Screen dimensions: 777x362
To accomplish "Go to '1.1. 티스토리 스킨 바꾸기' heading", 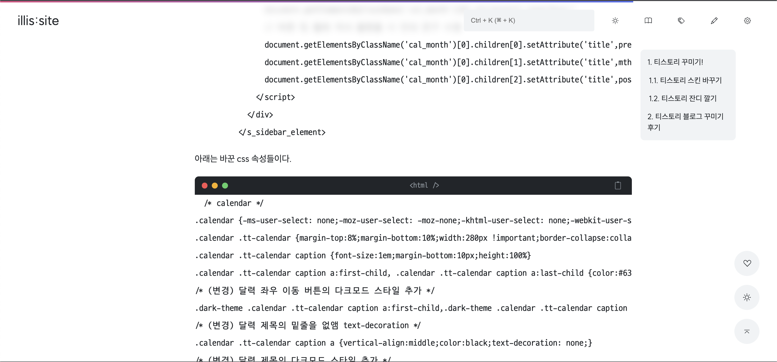I will click(x=685, y=80).
